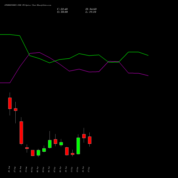Click the green indicator line's right end
Image resolution: width=178 pixels, height=178 pixels.
coord(148,56)
